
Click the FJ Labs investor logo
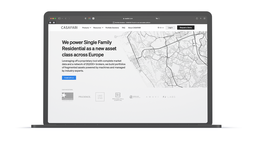[x=169, y=97]
